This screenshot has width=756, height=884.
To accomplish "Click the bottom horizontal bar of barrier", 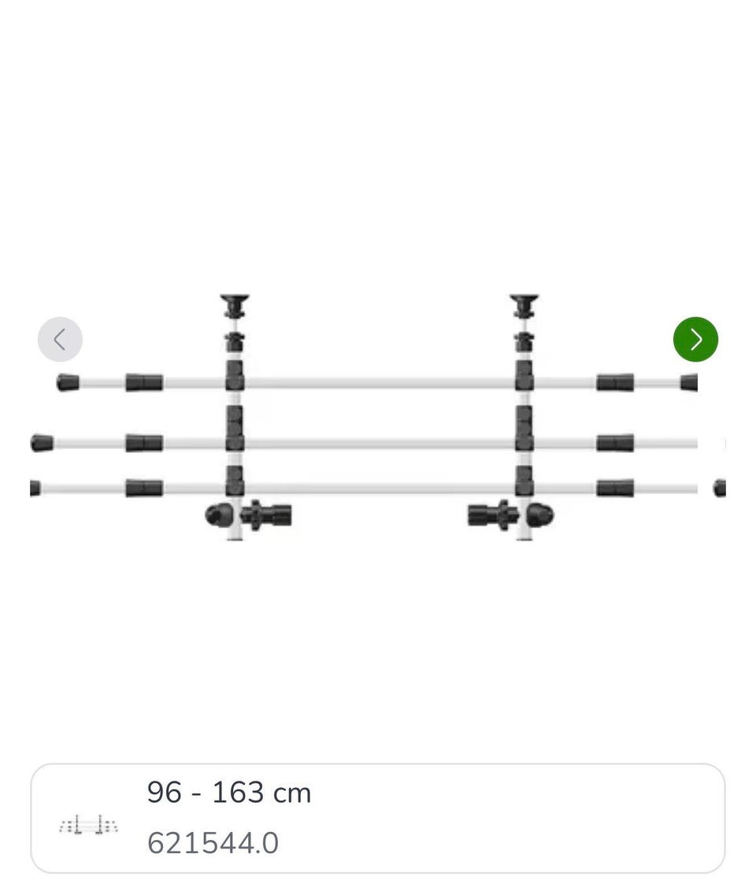I will click(x=377, y=488).
